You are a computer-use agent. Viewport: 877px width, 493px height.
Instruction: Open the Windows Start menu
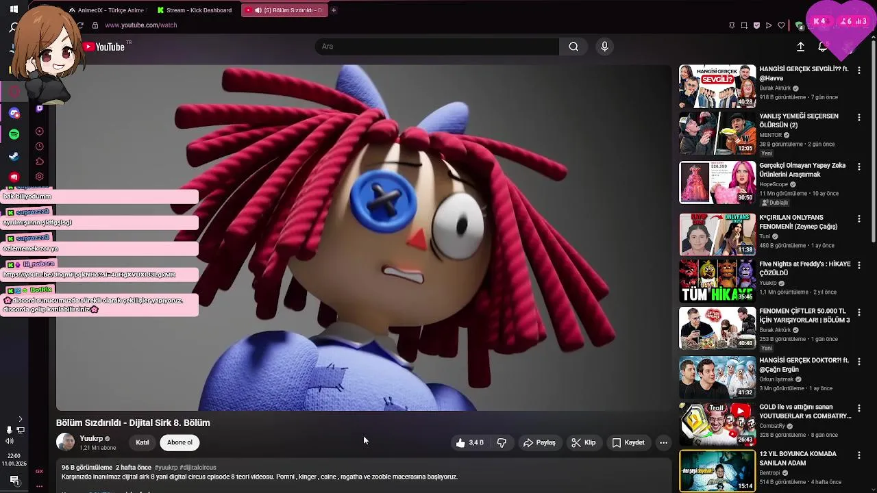(14, 10)
